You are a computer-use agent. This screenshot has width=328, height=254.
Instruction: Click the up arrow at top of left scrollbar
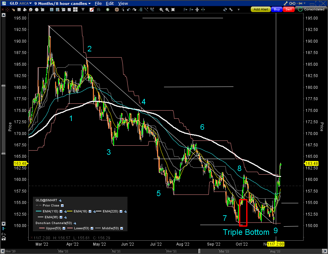(3, 15)
